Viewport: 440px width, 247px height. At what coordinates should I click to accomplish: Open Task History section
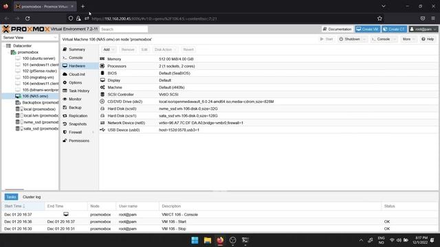pyautogui.click(x=79, y=91)
